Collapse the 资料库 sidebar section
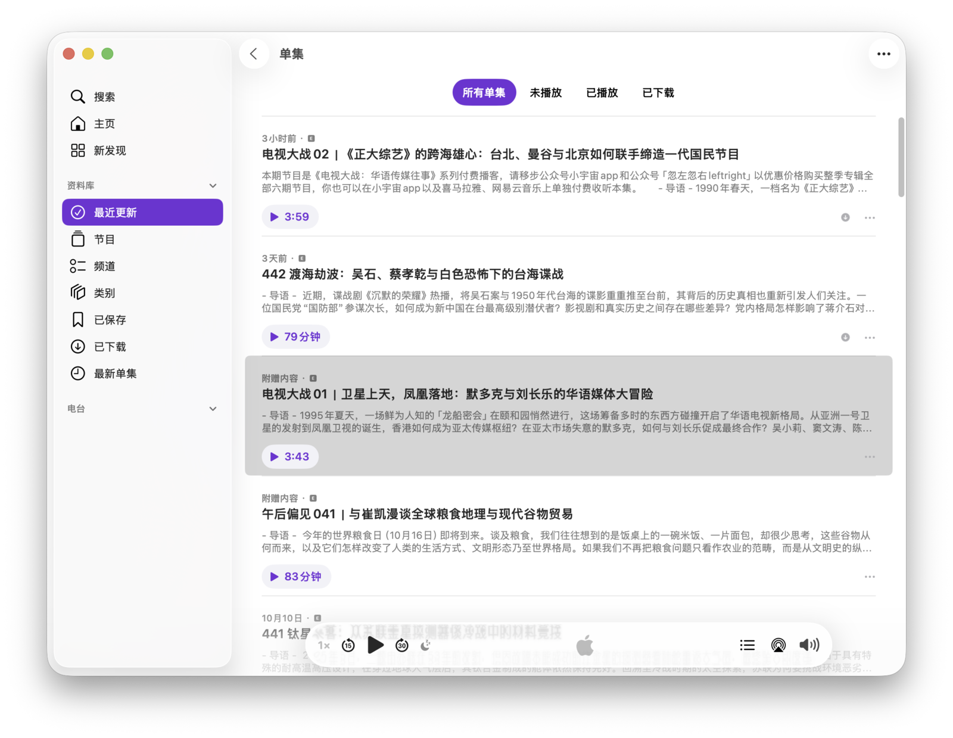 pyautogui.click(x=213, y=186)
